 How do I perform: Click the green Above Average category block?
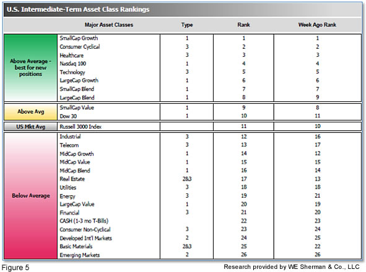coord(30,68)
